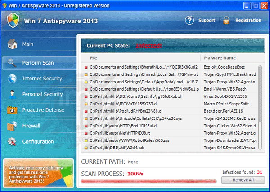Image resolution: width=270 pixels, height=192 pixels.
Task: Click the Remove All button
Action: click(x=243, y=180)
